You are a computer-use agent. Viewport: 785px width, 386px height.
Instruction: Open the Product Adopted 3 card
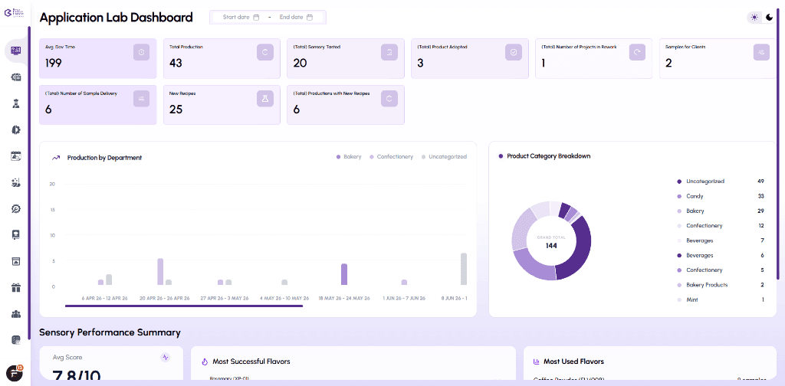[470, 58]
